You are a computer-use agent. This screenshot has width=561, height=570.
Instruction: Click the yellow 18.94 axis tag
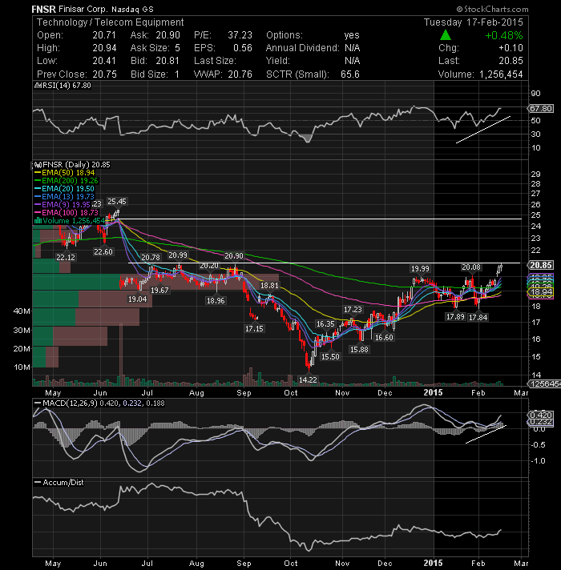(541, 292)
